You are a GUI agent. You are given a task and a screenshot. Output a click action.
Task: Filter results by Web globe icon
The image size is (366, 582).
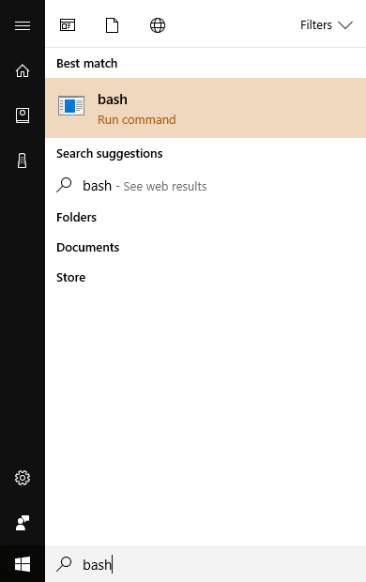click(158, 25)
